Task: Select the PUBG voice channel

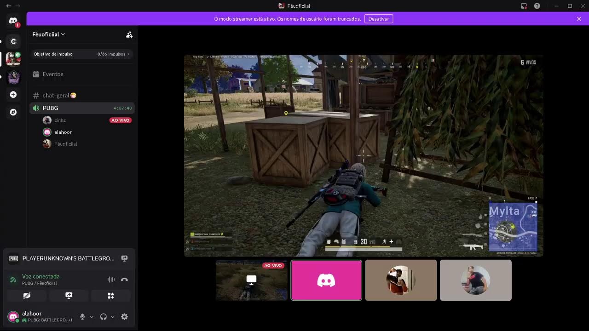Action: (82, 108)
